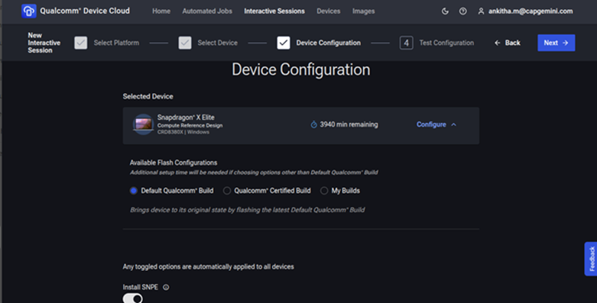Click the 'Qualcomm Device Cloud' title text
The height and width of the screenshot is (303, 597).
coord(85,11)
